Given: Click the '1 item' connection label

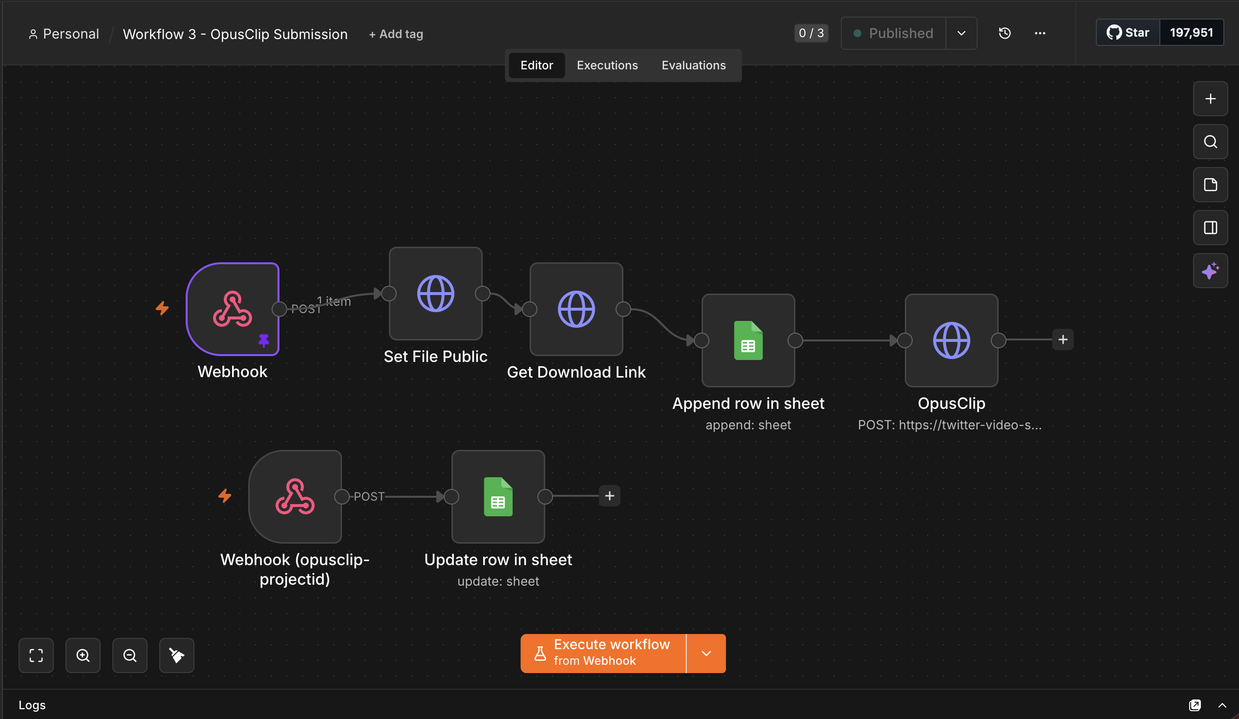Looking at the screenshot, I should (334, 301).
